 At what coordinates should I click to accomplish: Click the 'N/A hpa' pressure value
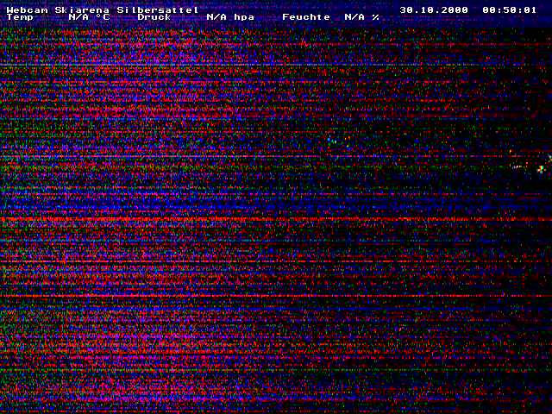230,17
